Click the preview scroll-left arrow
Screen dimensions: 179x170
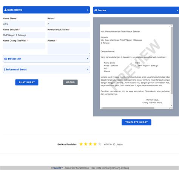(x=101, y=108)
